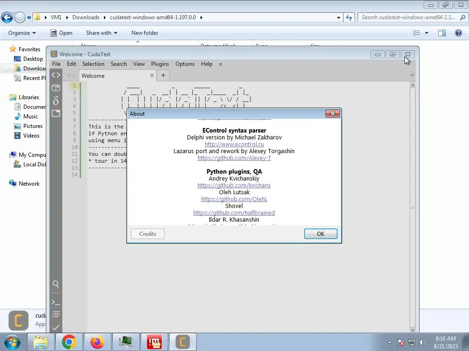Image resolution: width=469 pixels, height=351 pixels.
Task: Click the Credits button
Action: coord(148,234)
